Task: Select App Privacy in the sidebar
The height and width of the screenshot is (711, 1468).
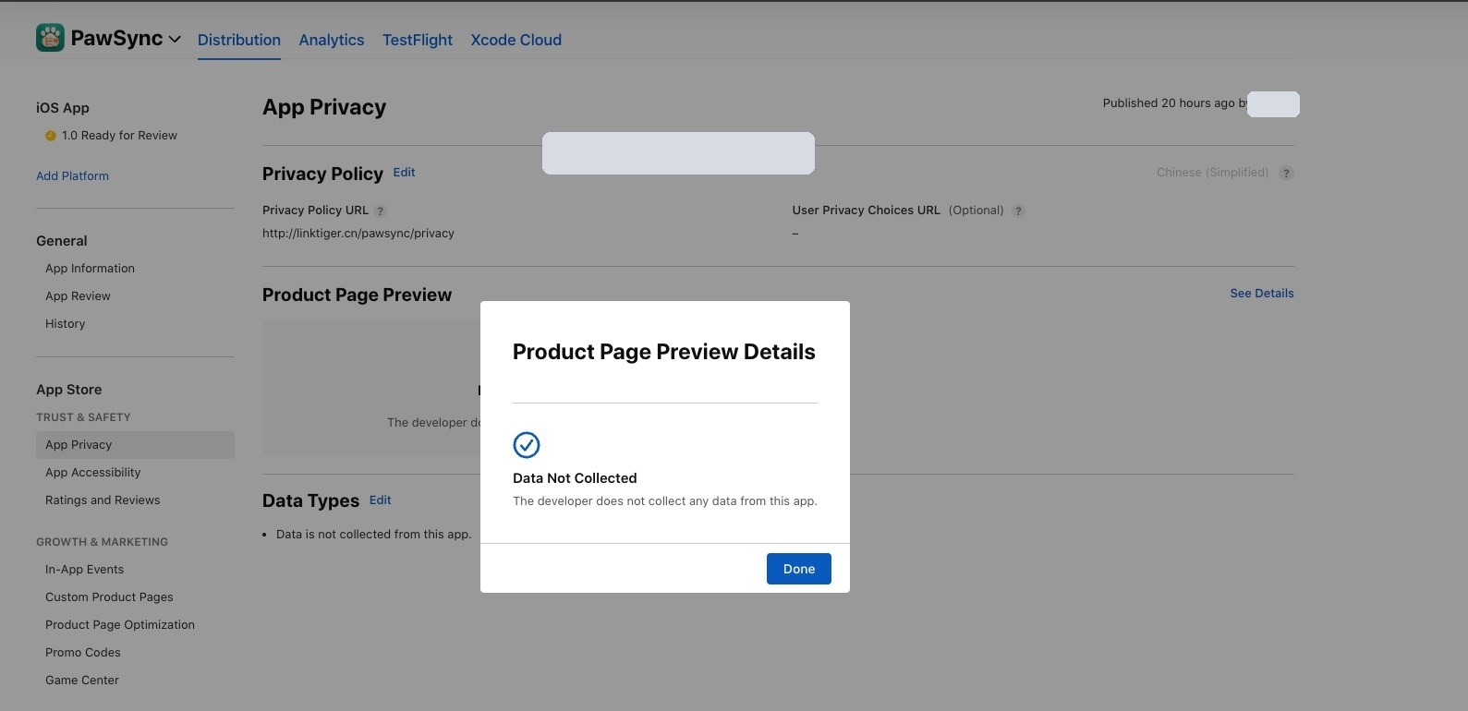Action: [135, 444]
